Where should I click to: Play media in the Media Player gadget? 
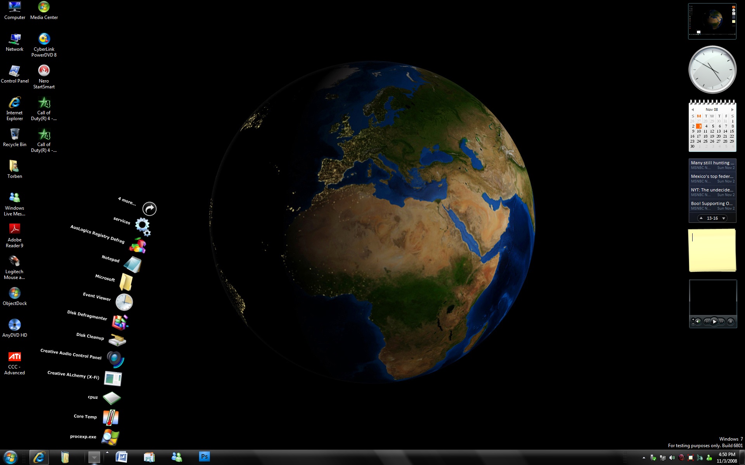tap(714, 321)
